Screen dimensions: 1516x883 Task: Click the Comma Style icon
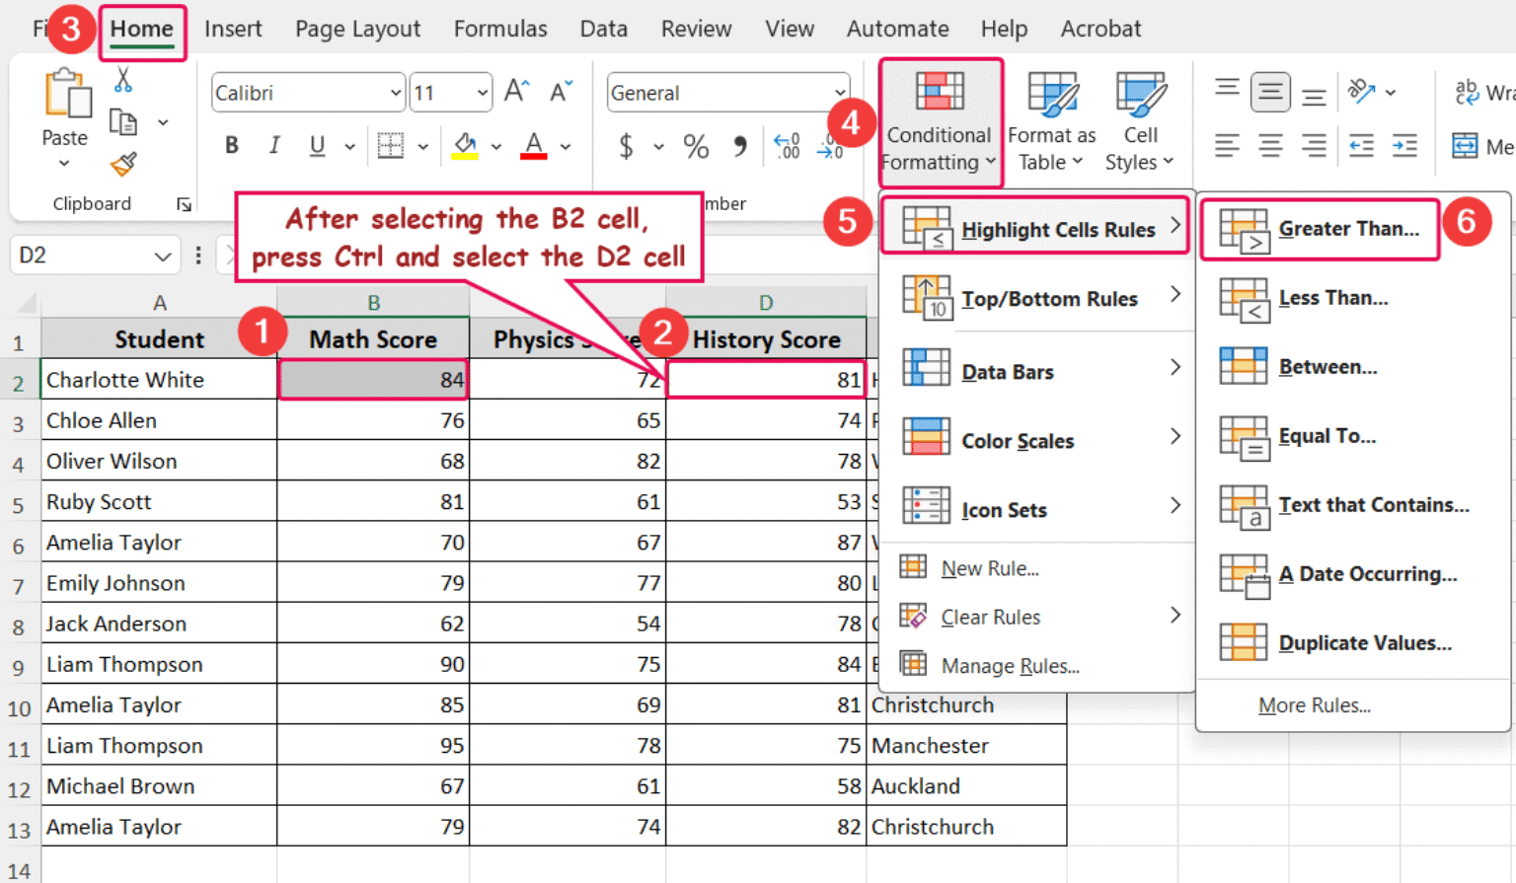739,146
